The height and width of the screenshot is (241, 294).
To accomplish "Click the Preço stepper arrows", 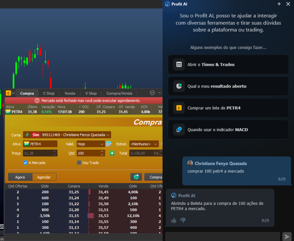I will point(54,153).
